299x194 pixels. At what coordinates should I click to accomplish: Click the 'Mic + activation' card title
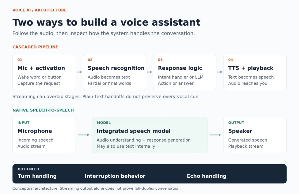[41, 68]
